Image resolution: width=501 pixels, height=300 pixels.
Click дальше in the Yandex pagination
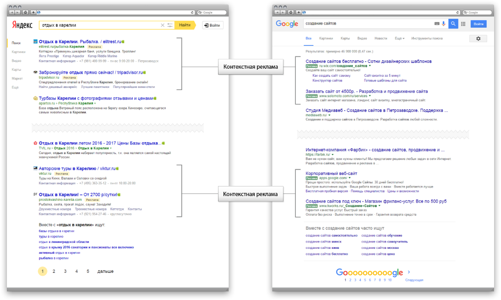pos(106,271)
